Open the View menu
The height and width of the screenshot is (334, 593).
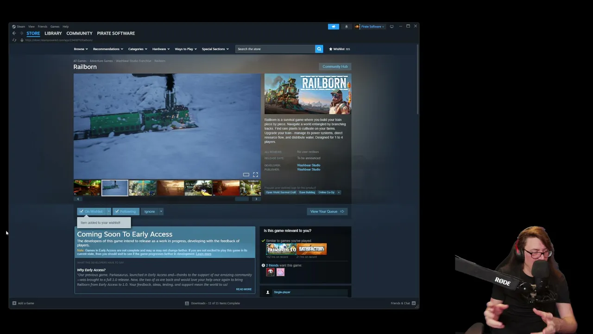pyautogui.click(x=32, y=26)
